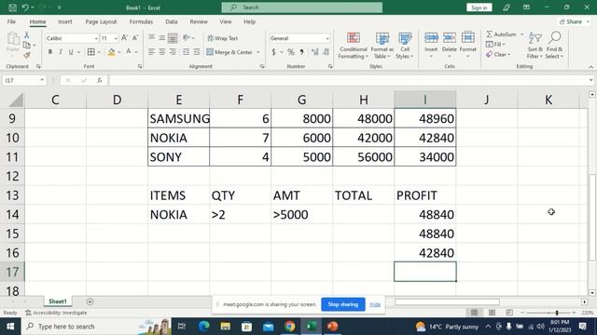Click Stop sharing button
Viewport: 597px width, 335px height.
click(343, 304)
